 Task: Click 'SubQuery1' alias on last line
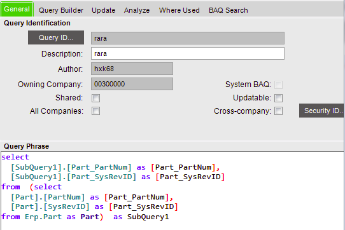[148, 217]
